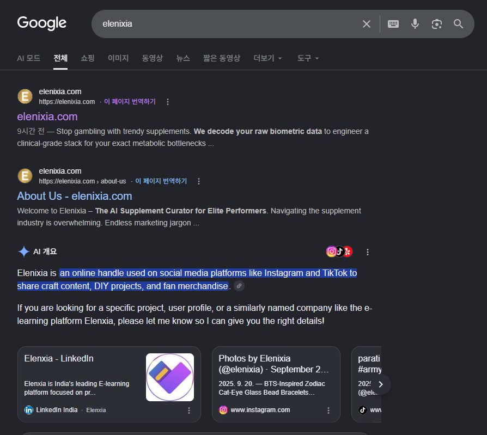Open the About Us - elenixia.com link
Image resolution: width=487 pixels, height=435 pixels.
tap(75, 196)
